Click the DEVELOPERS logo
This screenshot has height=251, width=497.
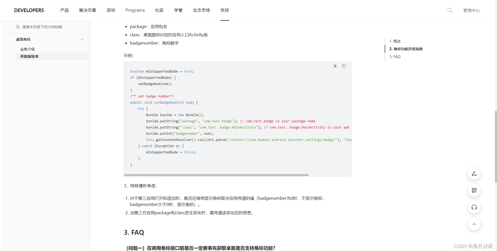[29, 10]
